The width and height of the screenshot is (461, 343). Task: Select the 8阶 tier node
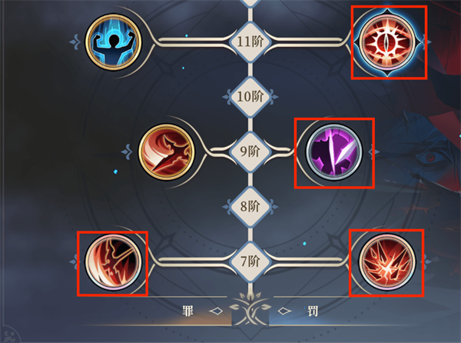[250, 207]
